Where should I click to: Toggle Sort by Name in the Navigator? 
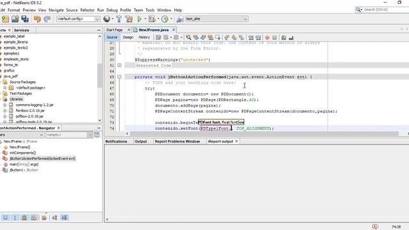(x=54, y=217)
